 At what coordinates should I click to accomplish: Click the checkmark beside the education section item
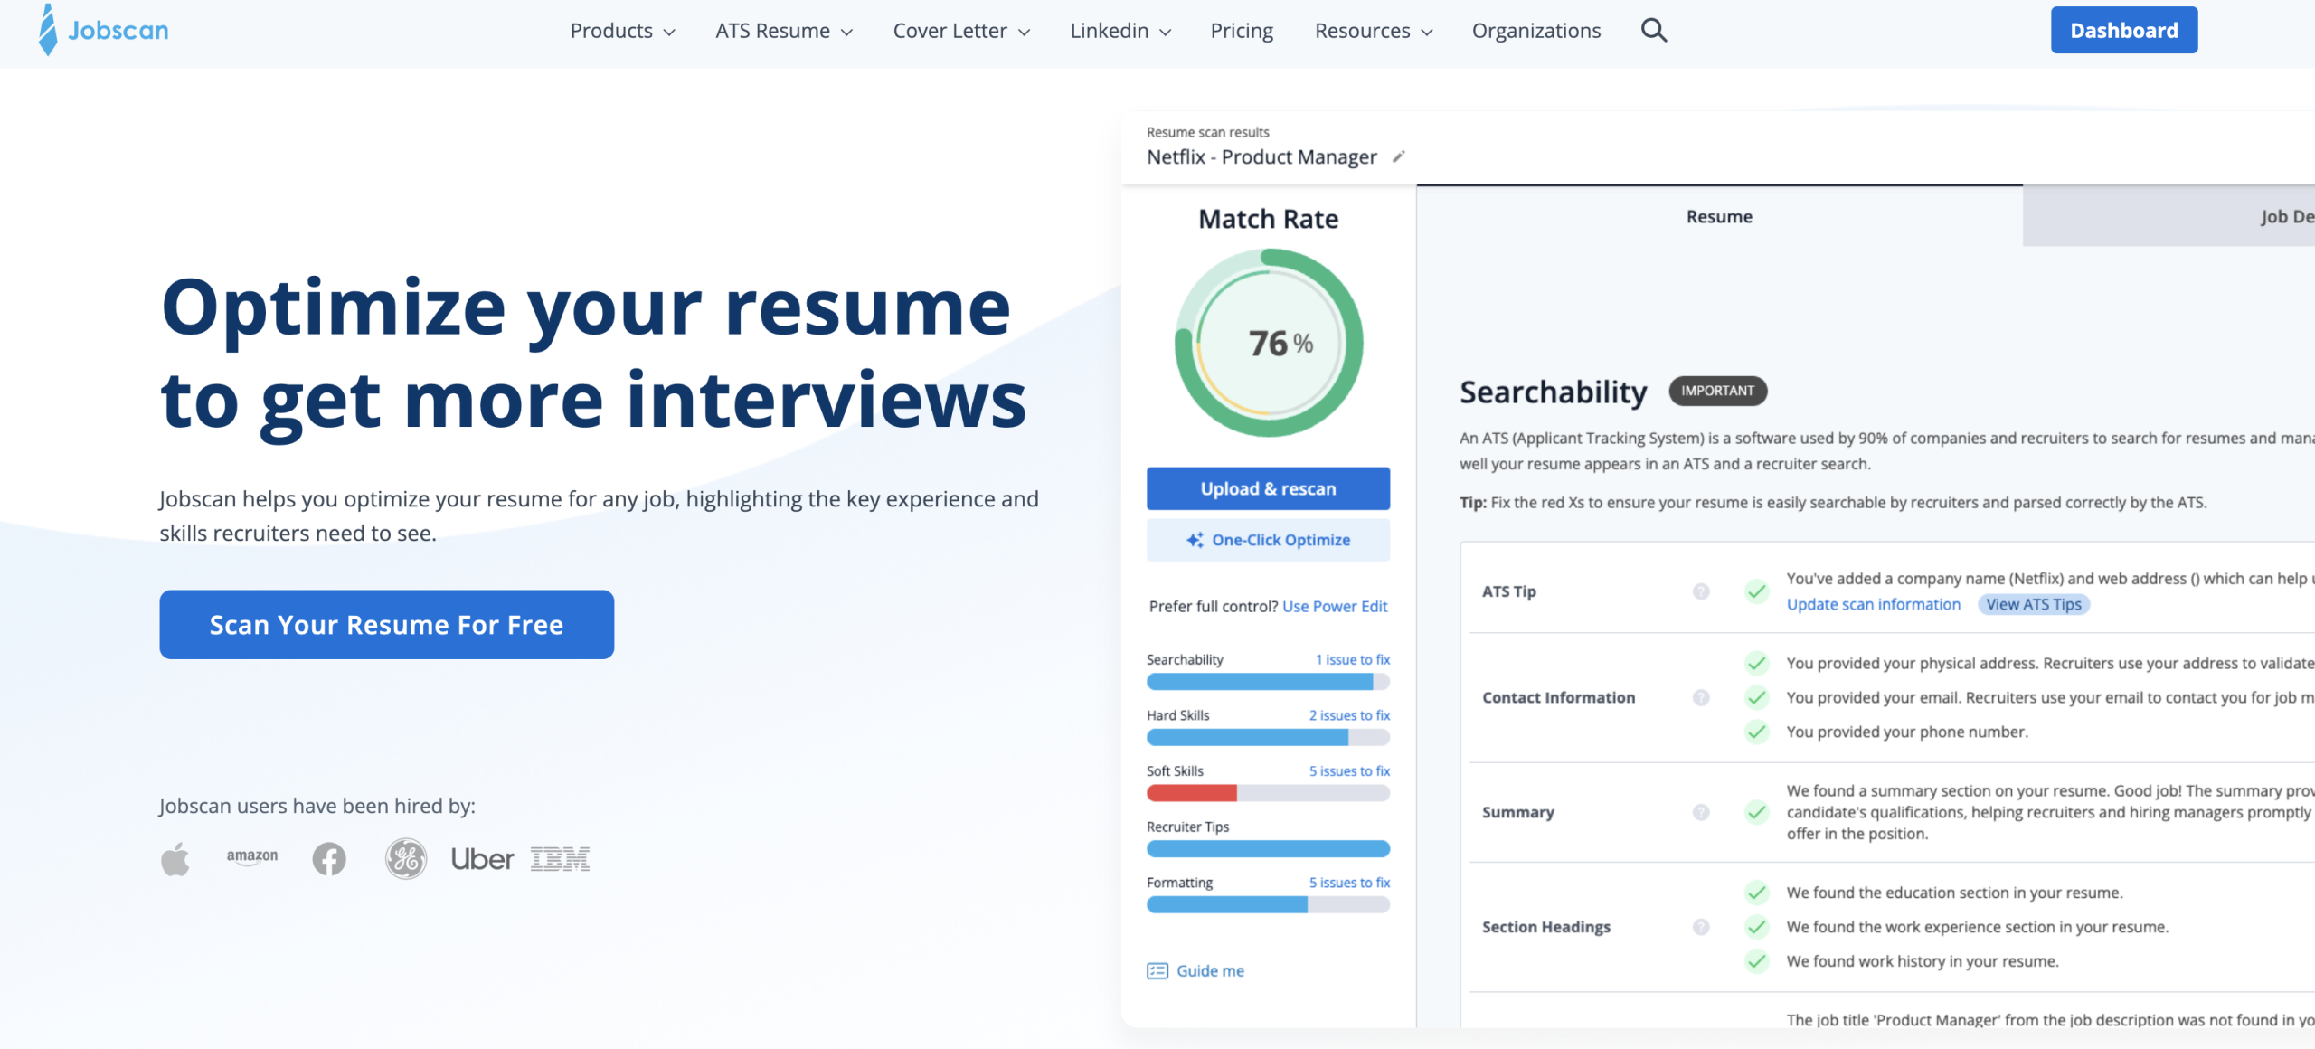tap(1755, 893)
